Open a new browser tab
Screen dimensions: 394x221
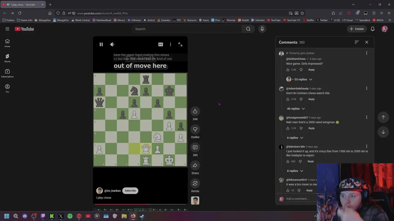[50, 5]
